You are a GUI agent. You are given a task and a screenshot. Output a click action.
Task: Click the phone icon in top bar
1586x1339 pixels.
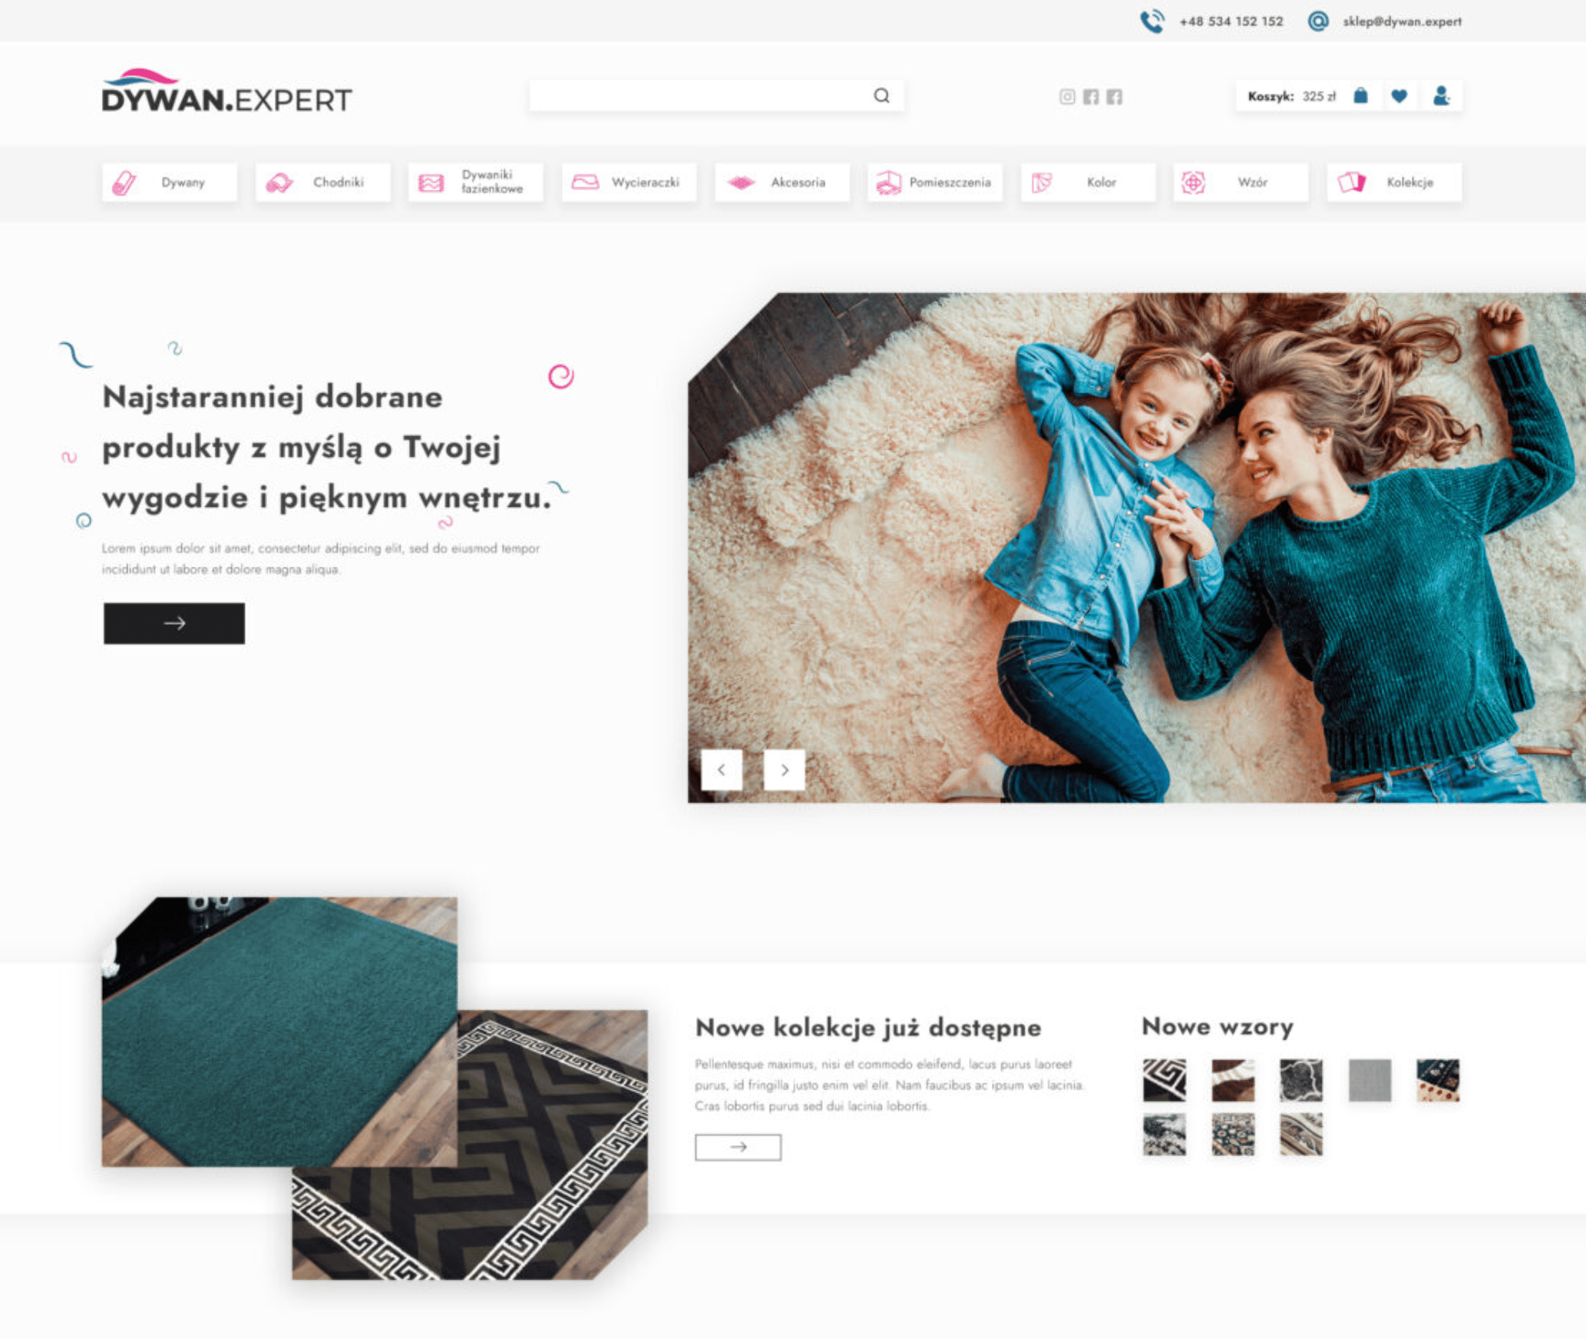(x=1152, y=21)
